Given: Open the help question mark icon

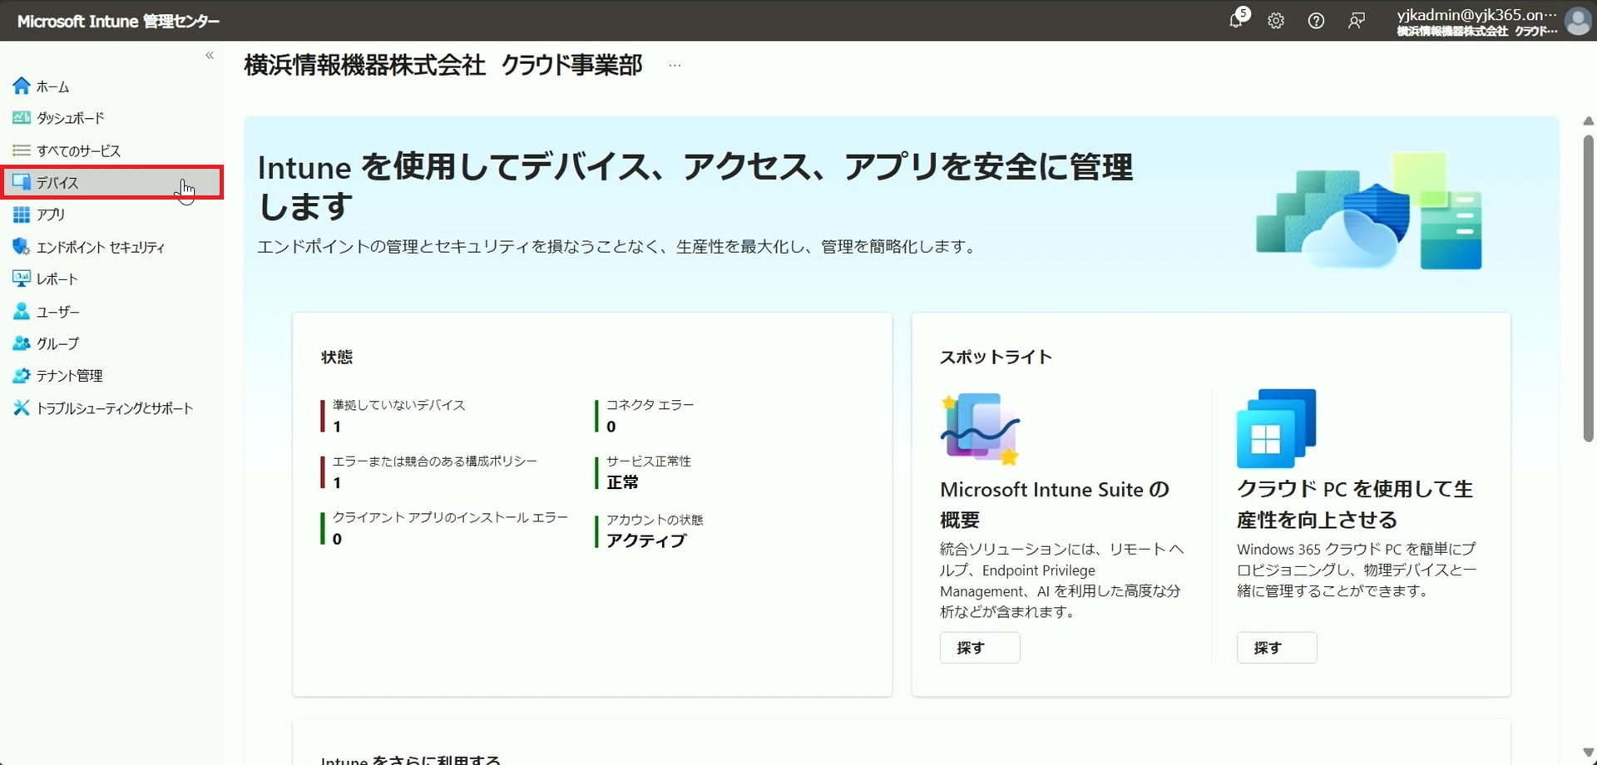Looking at the screenshot, I should pos(1316,21).
